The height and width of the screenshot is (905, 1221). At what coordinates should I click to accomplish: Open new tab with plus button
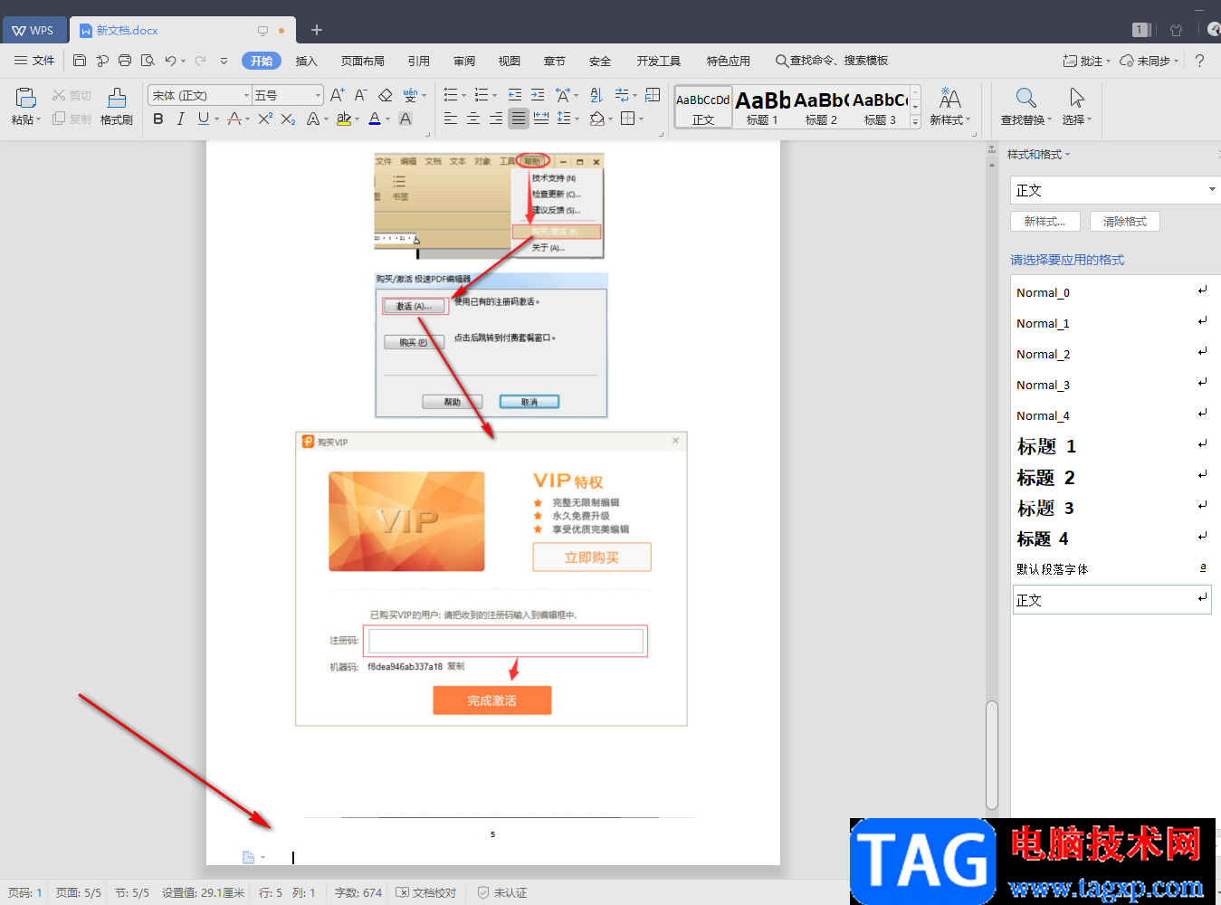(x=317, y=30)
